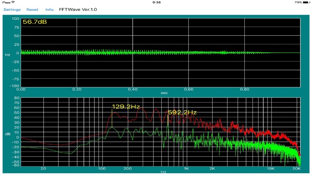Viewport: 312px width, 175px height.
Task: Open the Settings menu
Action: click(x=12, y=10)
